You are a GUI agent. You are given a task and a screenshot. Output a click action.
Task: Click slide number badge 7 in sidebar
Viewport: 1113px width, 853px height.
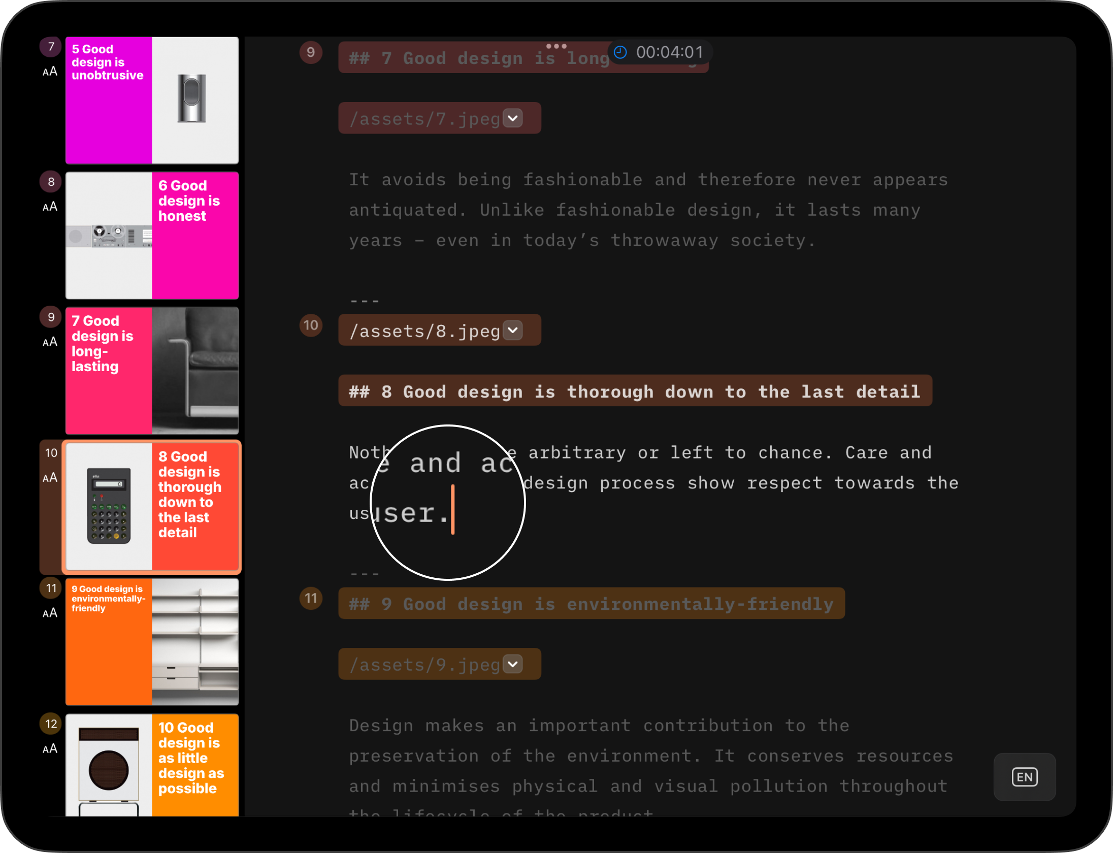click(51, 47)
